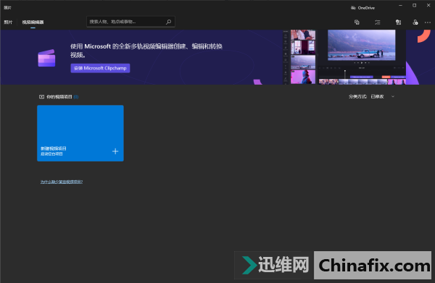Focus the search people and places field

tap(130, 22)
